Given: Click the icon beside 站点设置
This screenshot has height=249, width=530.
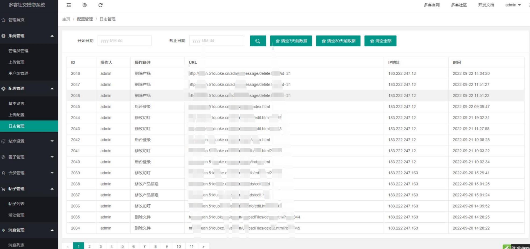Looking at the screenshot, I should pyautogui.click(x=3, y=141).
